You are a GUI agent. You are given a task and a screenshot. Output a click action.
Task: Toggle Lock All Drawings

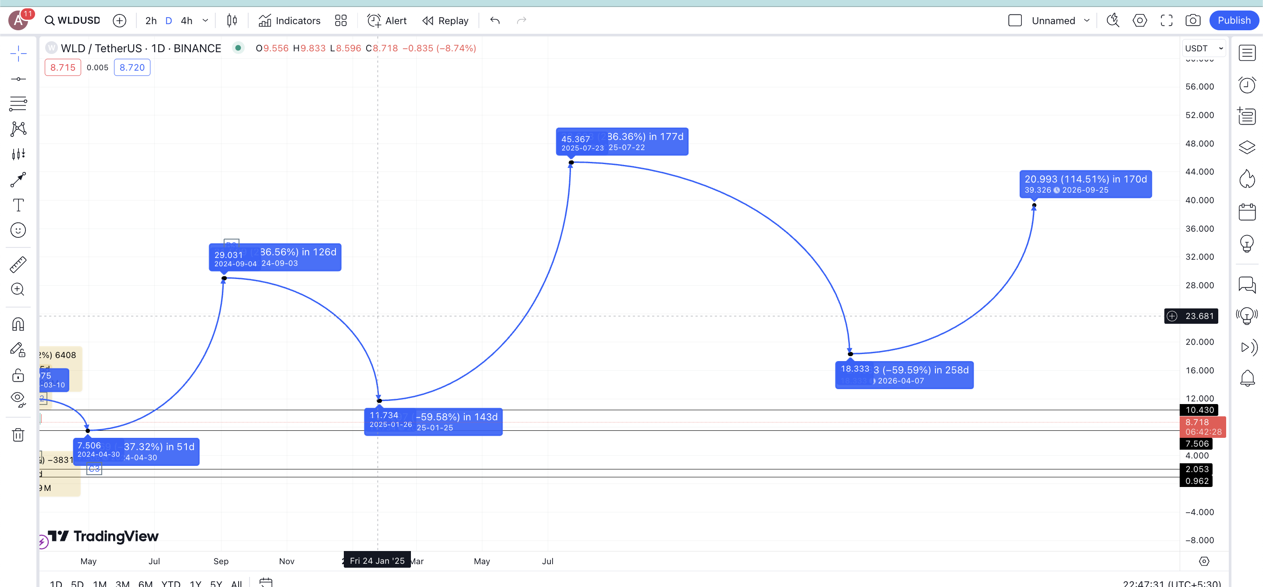point(18,375)
